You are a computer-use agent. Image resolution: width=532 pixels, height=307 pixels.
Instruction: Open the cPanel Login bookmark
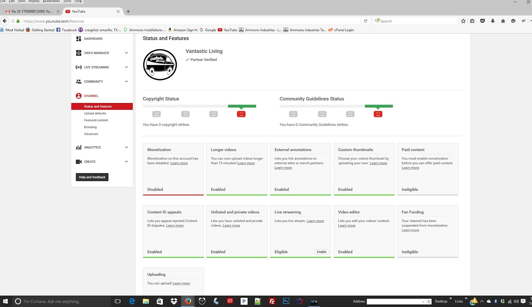(341, 30)
